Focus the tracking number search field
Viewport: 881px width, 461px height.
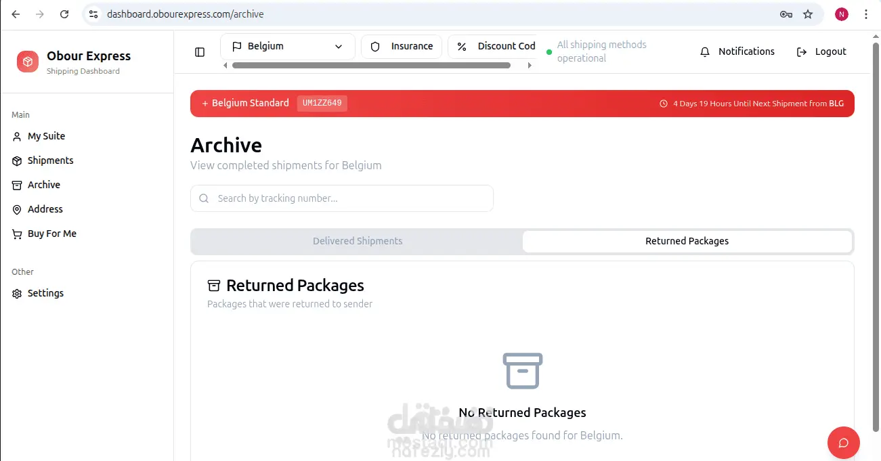click(342, 198)
